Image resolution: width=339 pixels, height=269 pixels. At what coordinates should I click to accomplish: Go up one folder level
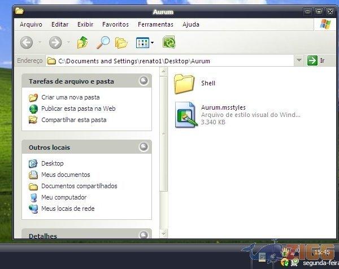(82, 42)
